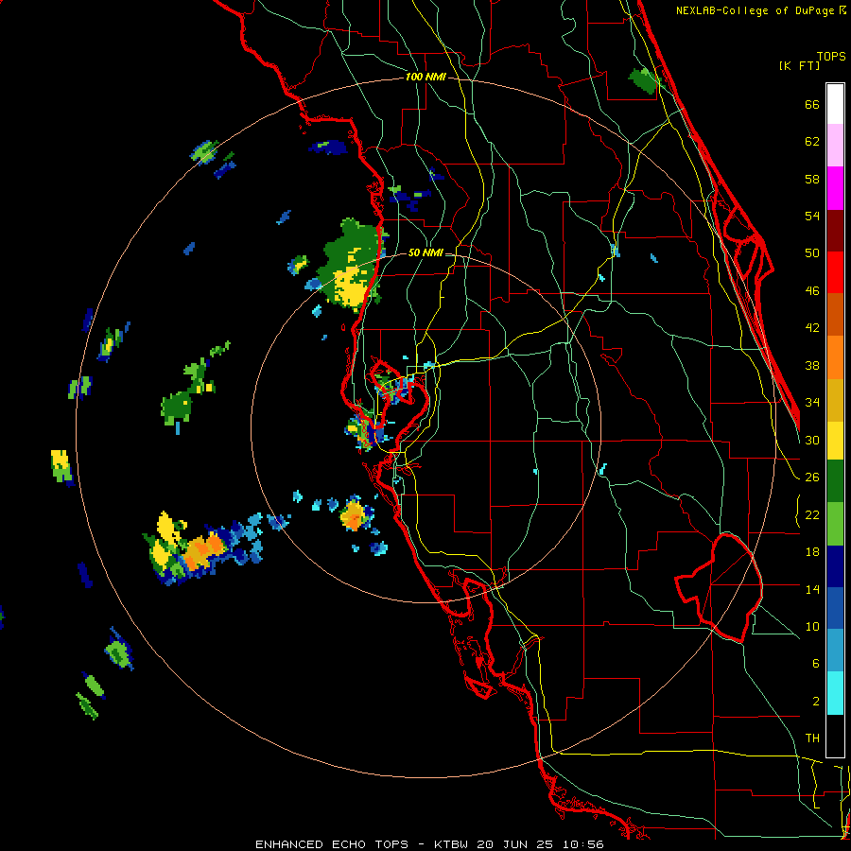Click the "100 NMI" range ring label

[x=425, y=78]
